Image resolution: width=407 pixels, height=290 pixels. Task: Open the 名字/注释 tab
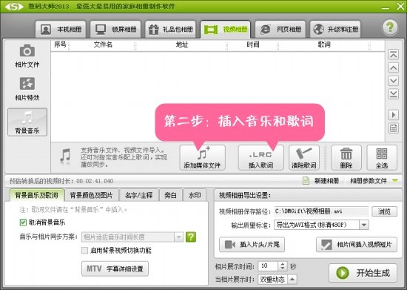pos(139,195)
